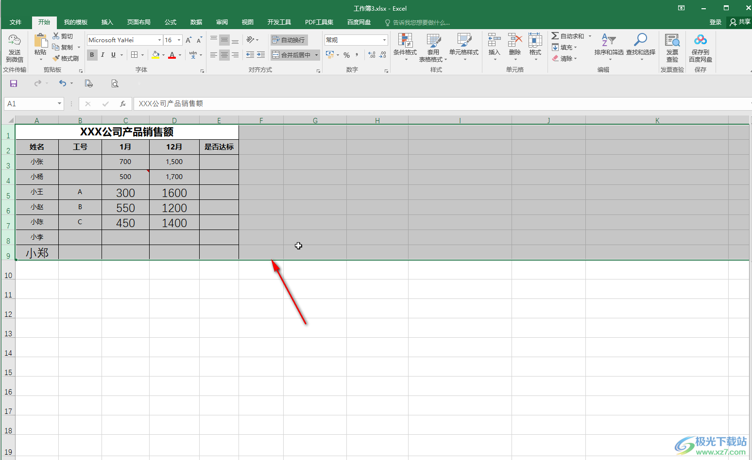Screen dimensions: 752x460
Task: Click Save to Baidu Netdisk (保存到百度网盘)
Action: [701, 48]
